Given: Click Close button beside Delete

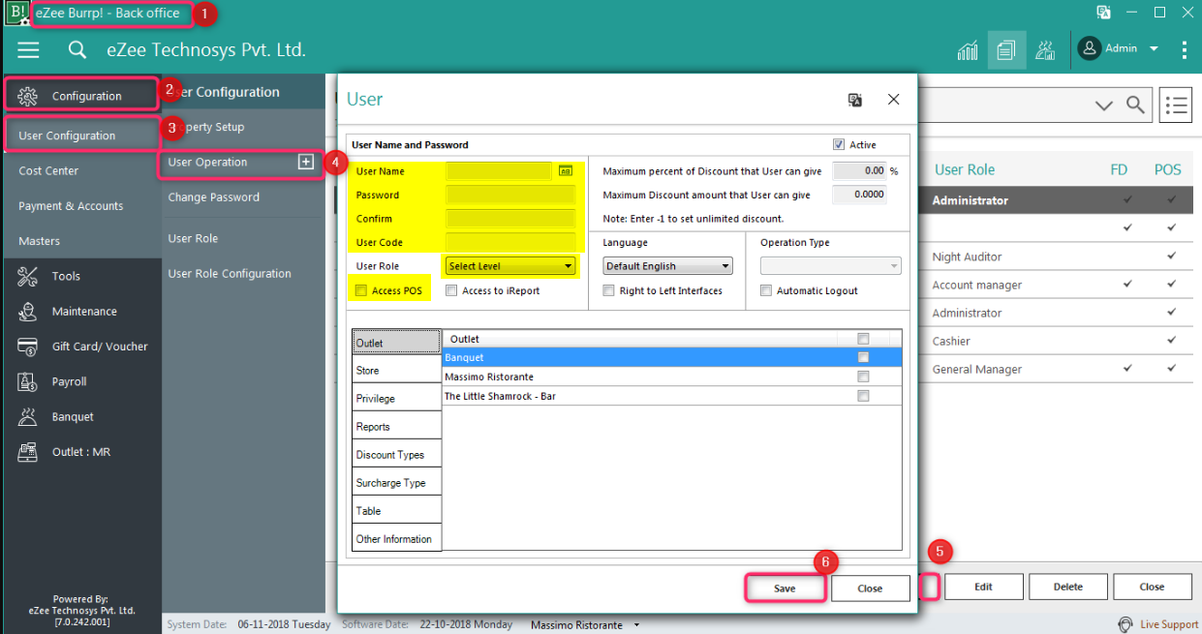Looking at the screenshot, I should pyautogui.click(x=1152, y=587).
